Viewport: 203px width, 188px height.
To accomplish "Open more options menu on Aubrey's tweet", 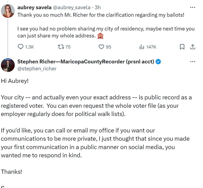I will click(x=192, y=8).
